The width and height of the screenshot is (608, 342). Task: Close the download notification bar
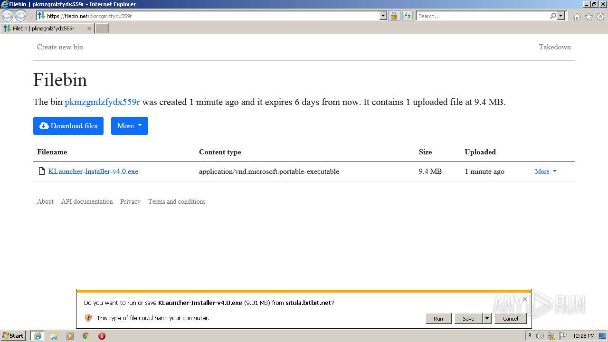pyautogui.click(x=524, y=299)
